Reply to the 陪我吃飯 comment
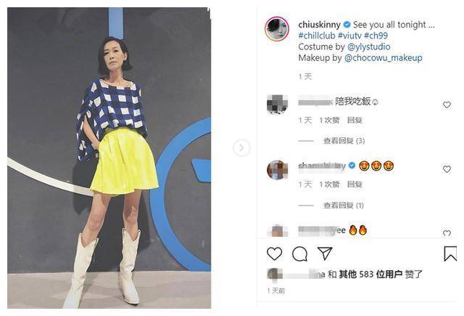The width and height of the screenshot is (464, 316). tap(355, 120)
